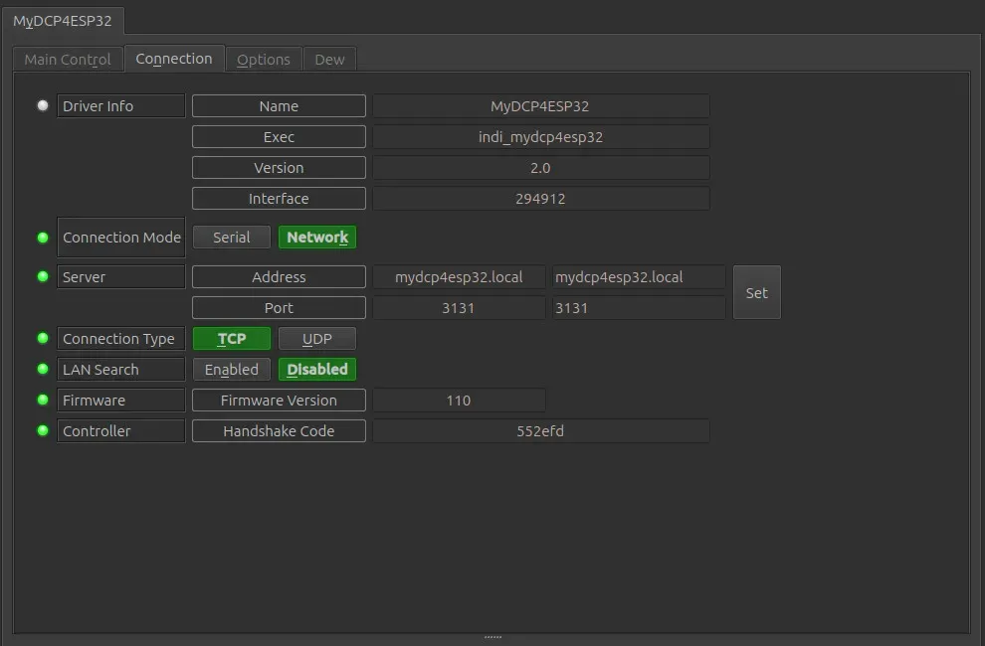Image resolution: width=985 pixels, height=646 pixels.
Task: Click the Connection Type status light
Action: coord(43,338)
